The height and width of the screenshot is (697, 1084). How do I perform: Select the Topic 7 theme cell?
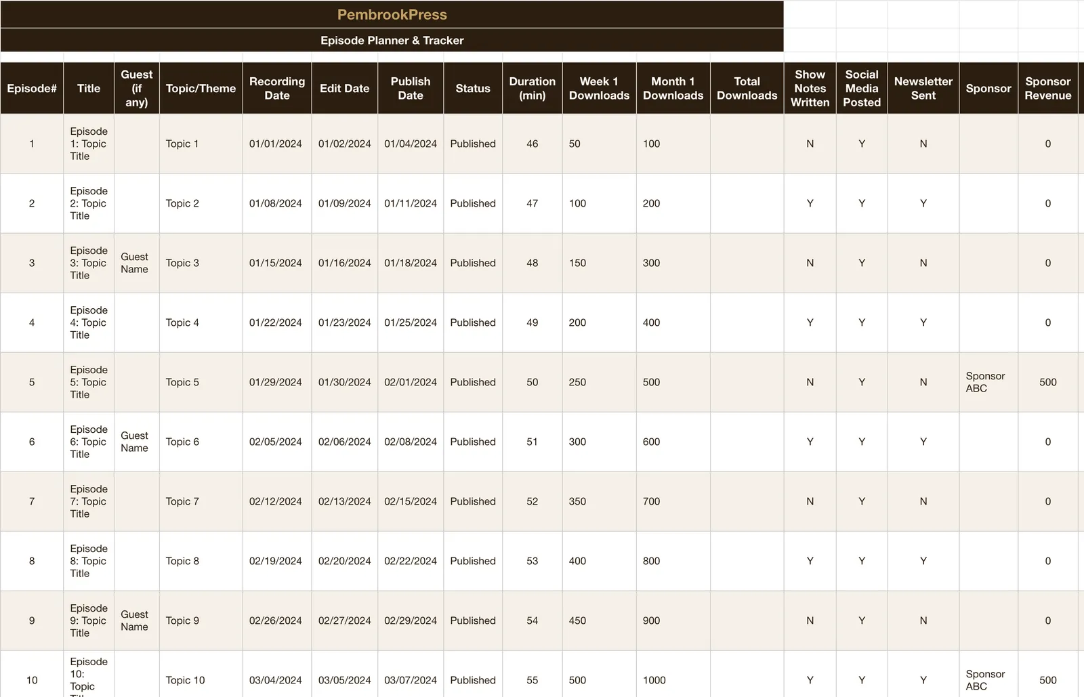(201, 501)
